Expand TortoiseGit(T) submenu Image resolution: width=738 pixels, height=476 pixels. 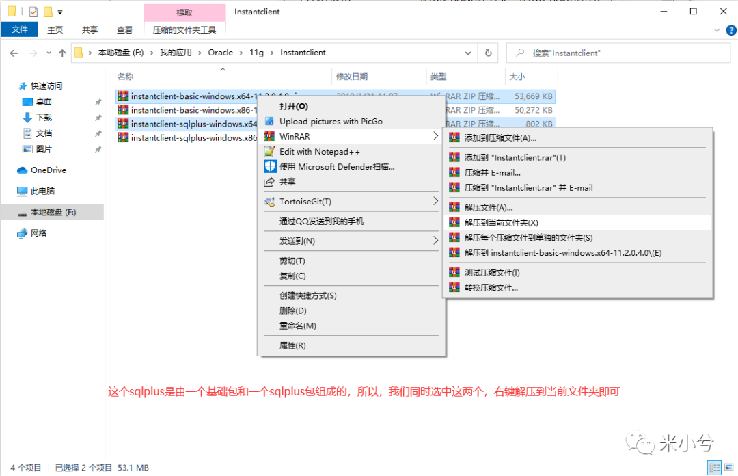click(x=351, y=201)
